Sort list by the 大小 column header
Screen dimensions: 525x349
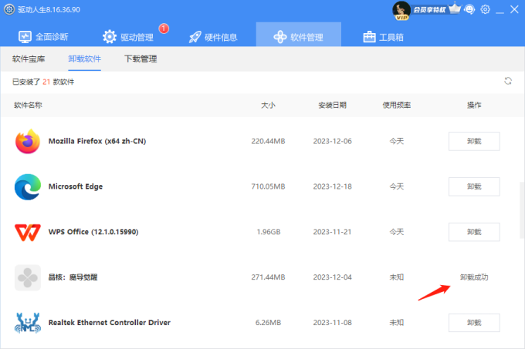click(x=268, y=105)
